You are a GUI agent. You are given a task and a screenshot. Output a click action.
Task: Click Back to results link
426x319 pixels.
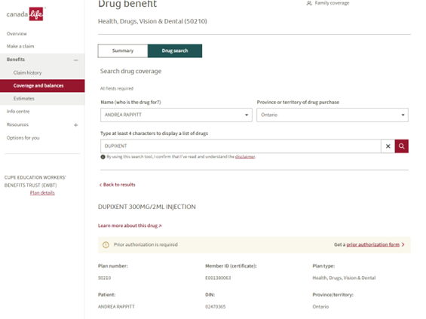(118, 185)
